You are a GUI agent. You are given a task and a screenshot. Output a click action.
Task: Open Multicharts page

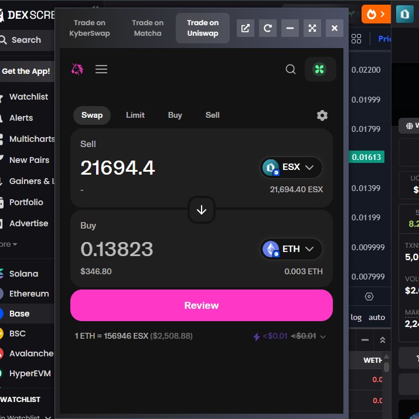point(28,139)
